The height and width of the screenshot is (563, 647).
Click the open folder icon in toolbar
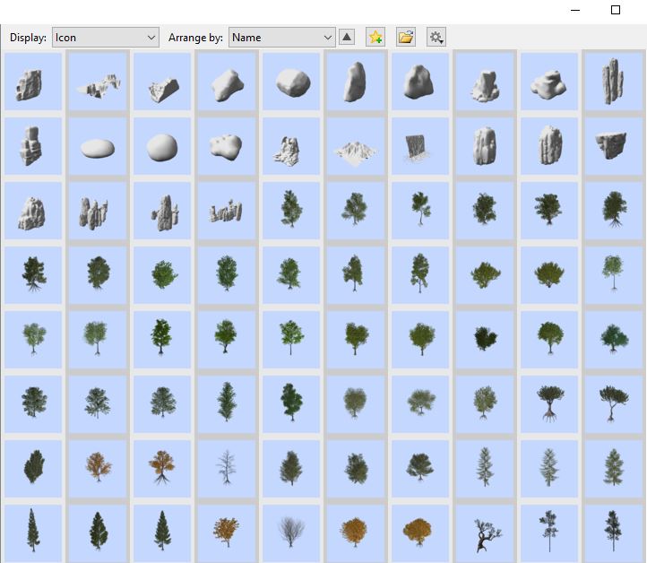tap(406, 37)
